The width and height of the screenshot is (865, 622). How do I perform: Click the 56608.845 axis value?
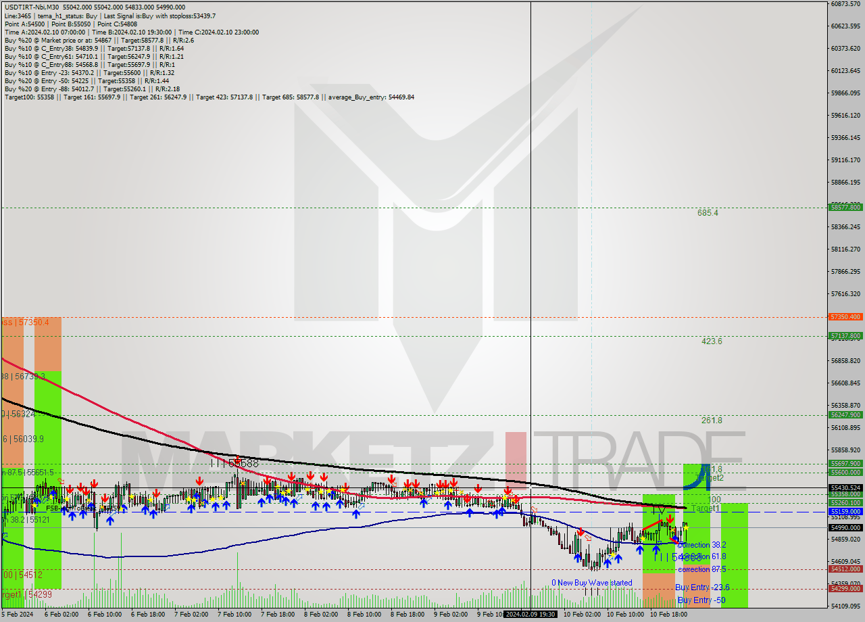point(845,383)
